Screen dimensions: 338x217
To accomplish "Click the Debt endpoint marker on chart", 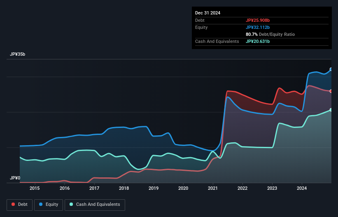I will [x=331, y=91].
